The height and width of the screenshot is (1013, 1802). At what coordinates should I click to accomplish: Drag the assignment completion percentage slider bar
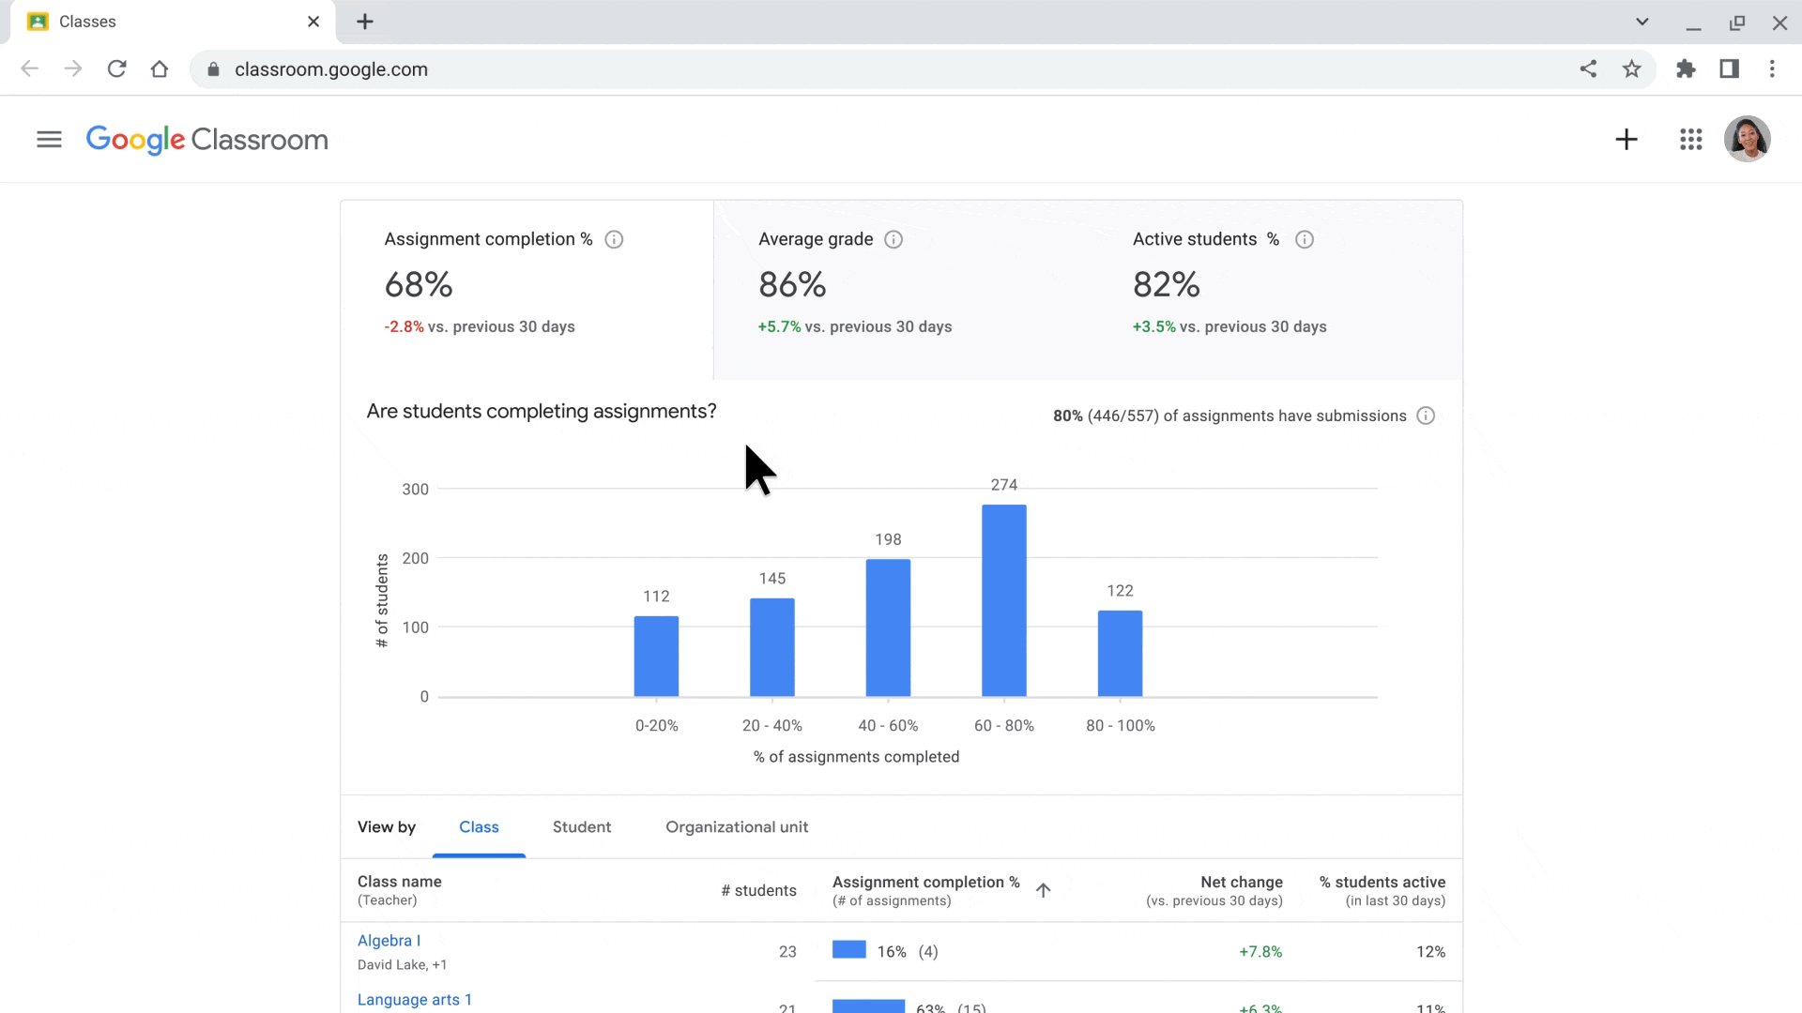[x=850, y=951]
